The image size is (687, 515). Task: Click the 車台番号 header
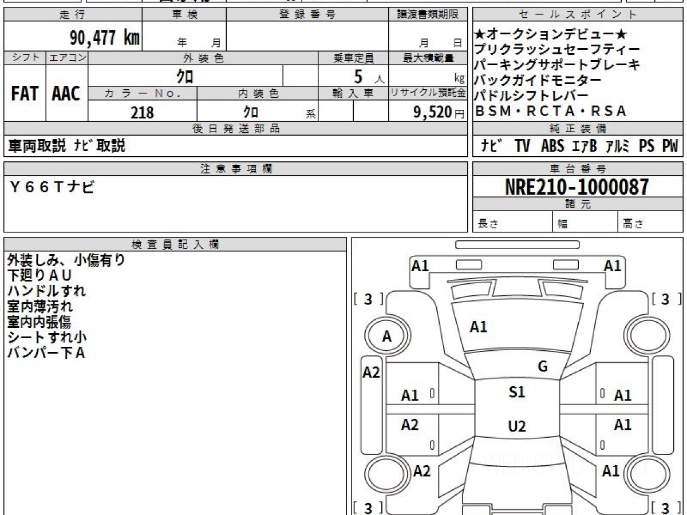coord(578,168)
